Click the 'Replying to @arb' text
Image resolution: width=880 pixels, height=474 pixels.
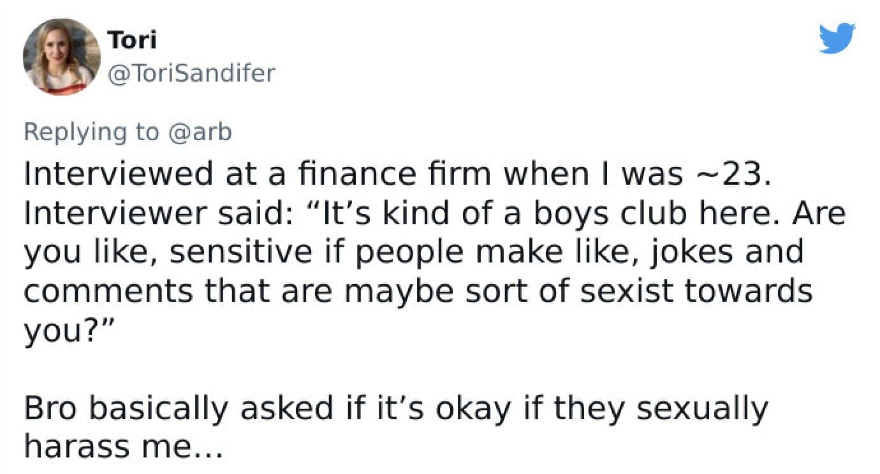coord(128,132)
